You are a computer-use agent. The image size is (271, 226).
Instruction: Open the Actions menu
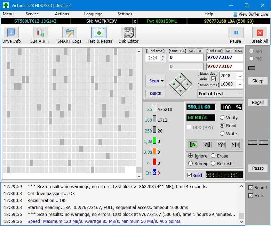(62, 14)
